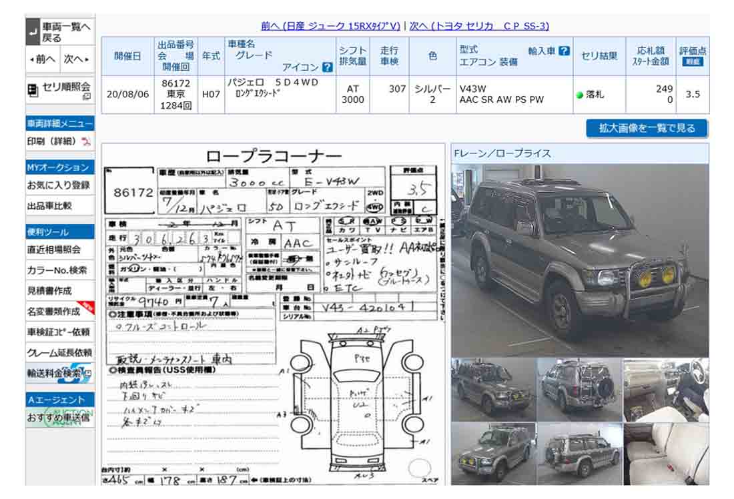Open the front-left small Pajero thumbnail
The image size is (734, 499).
click(x=493, y=390)
